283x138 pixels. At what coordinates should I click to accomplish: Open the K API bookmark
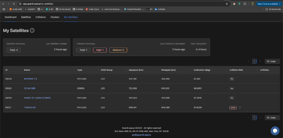tap(50, 9)
